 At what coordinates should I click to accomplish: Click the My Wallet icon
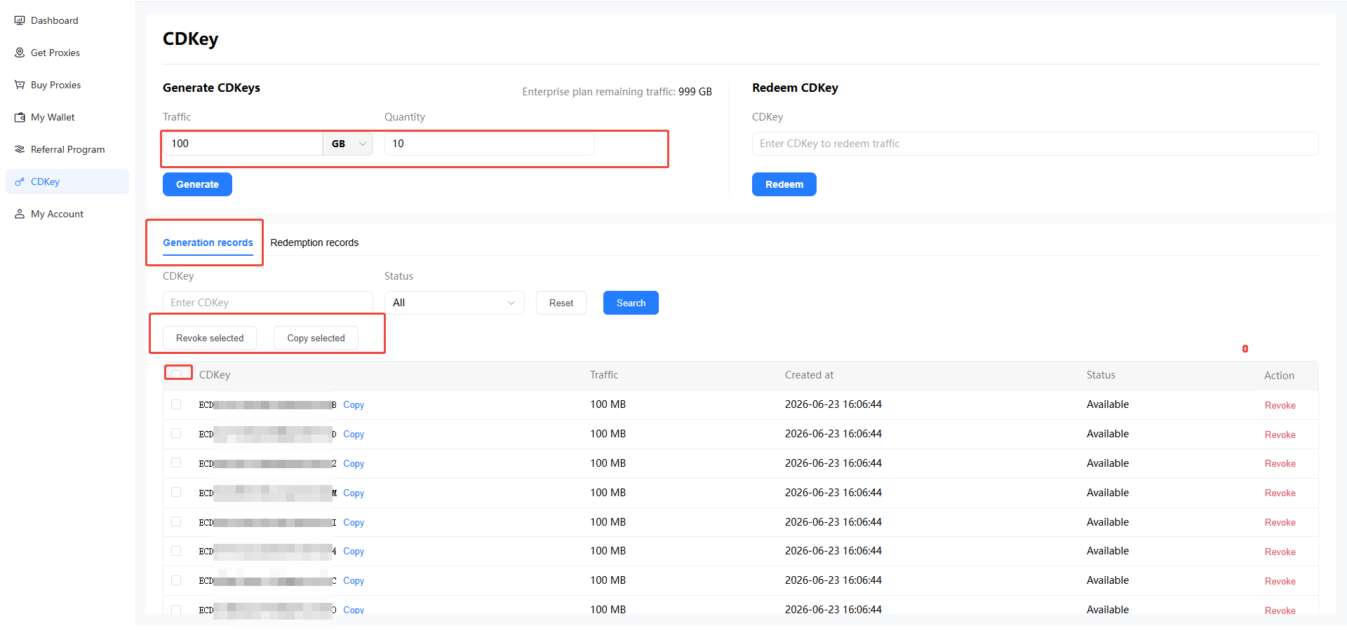20,117
